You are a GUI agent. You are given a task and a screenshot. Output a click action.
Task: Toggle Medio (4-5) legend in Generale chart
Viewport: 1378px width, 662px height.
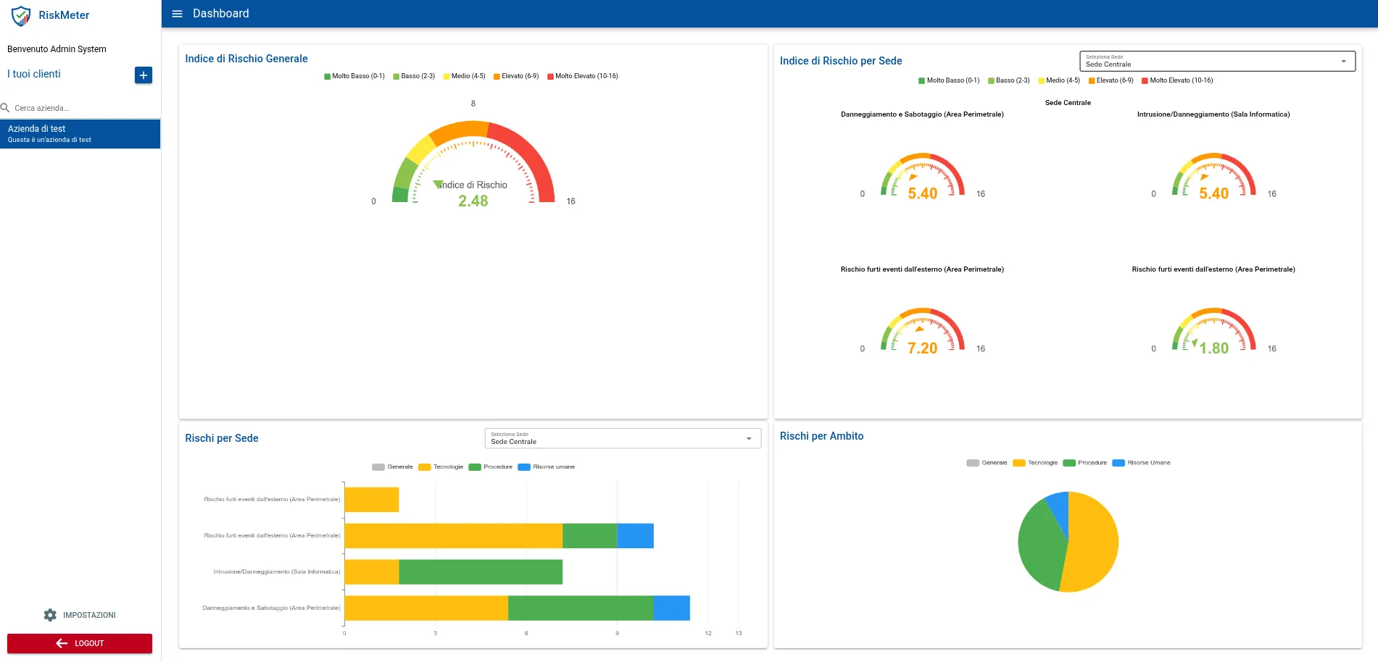[x=464, y=76]
